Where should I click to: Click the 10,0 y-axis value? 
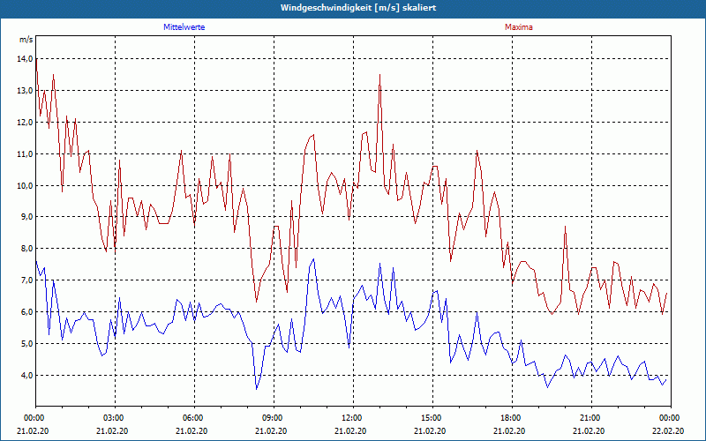point(26,185)
